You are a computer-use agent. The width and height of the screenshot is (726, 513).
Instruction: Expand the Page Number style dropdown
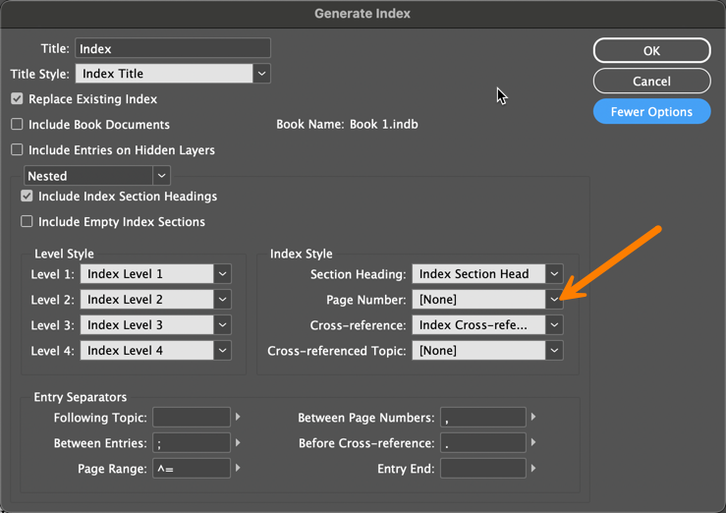(554, 300)
